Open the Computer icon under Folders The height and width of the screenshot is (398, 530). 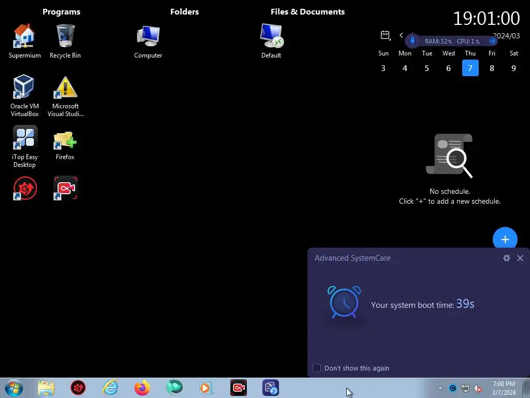148,41
